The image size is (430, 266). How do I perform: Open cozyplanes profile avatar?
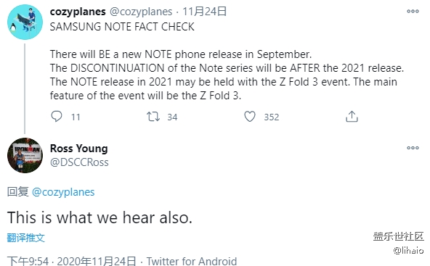point(25,22)
